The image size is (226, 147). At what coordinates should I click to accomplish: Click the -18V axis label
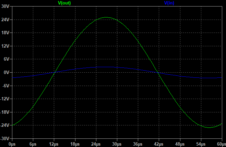(5, 112)
